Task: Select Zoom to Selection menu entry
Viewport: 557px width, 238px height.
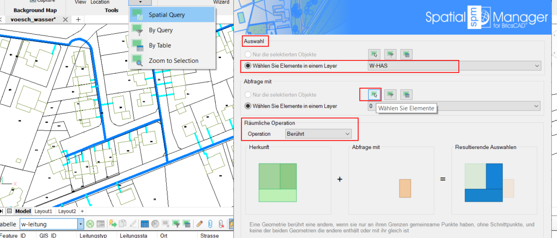Action: pyautogui.click(x=173, y=60)
